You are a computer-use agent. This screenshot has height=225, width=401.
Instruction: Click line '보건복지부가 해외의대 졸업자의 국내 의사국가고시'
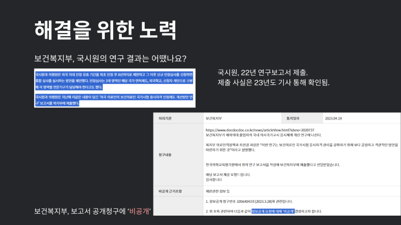pos(264,135)
